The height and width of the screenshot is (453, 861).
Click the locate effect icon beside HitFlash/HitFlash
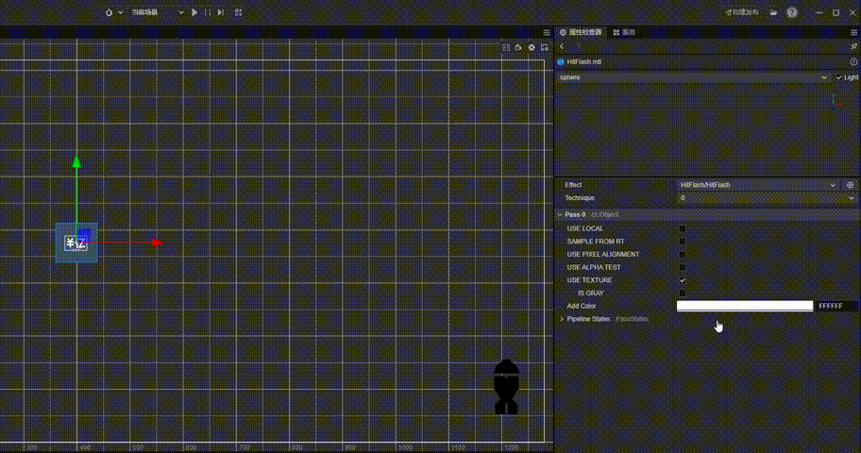coord(850,185)
